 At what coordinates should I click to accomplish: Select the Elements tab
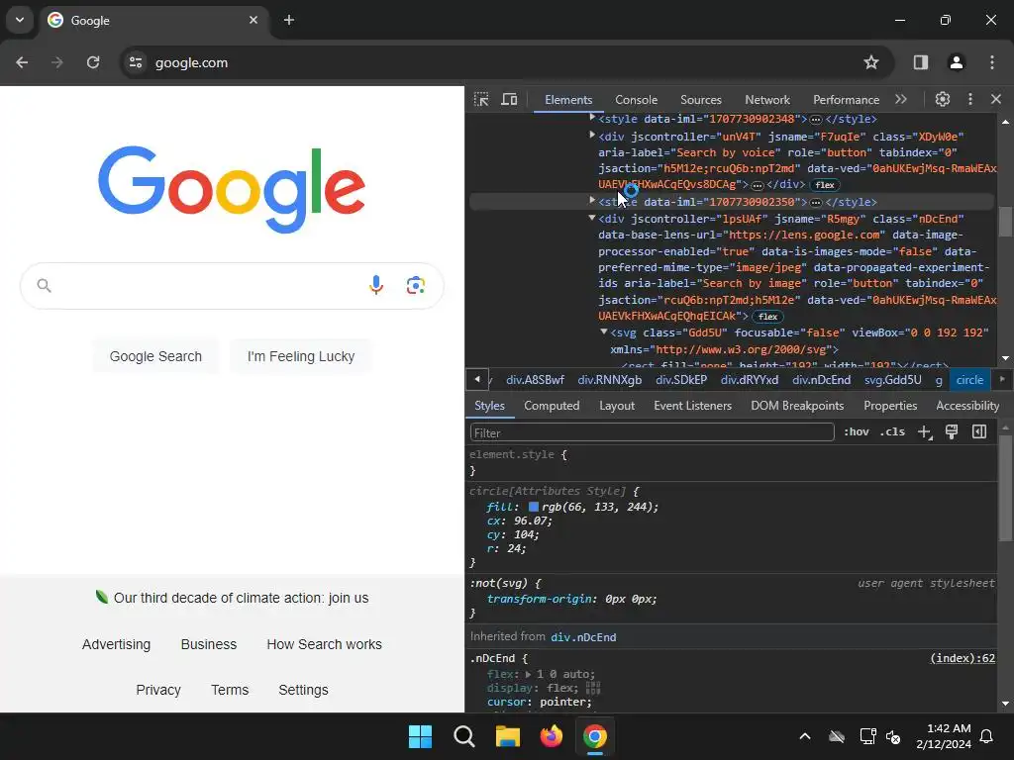pyautogui.click(x=568, y=100)
